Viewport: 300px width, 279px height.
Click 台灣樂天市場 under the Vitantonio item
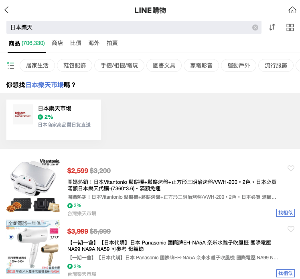(82, 214)
